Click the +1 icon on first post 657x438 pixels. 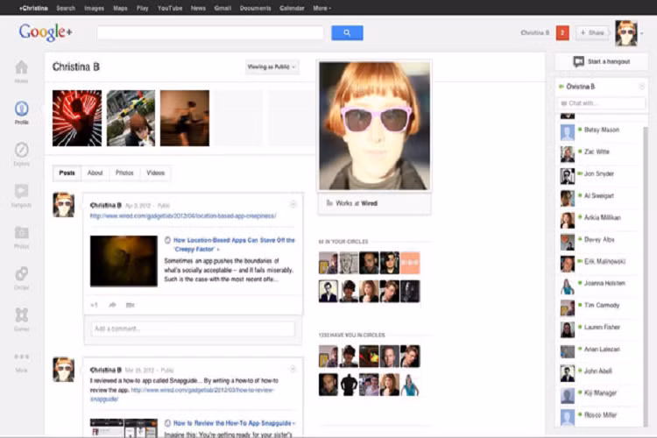95,305
